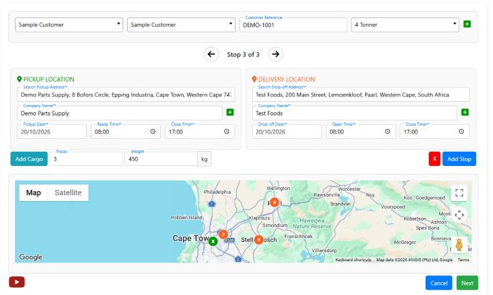Edit the Customer Reference field DEMO-1001
The image size is (493, 295).
pos(293,25)
